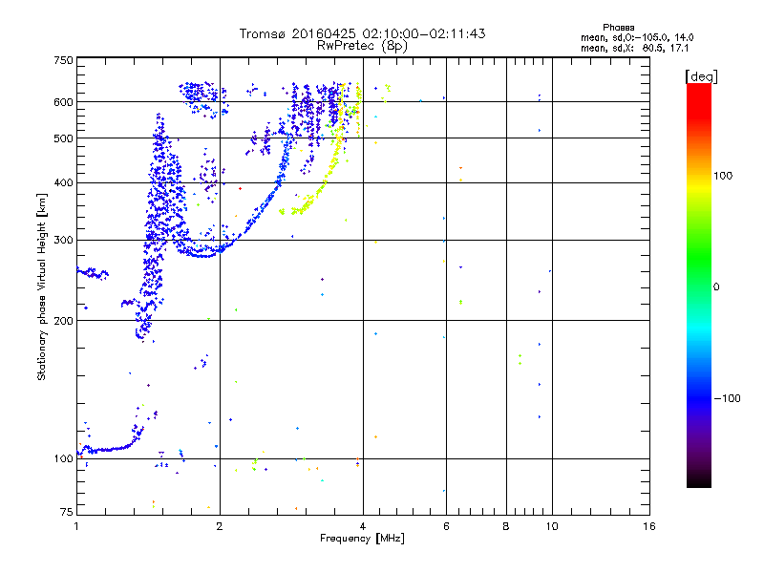Click the x-axis tick label '6'
The height and width of the screenshot is (573, 764).
coord(446,526)
